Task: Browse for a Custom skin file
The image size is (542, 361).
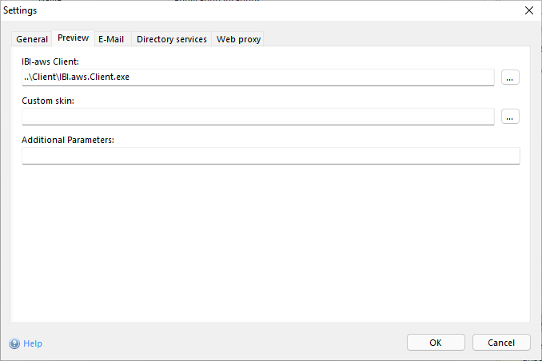Action: (x=511, y=117)
